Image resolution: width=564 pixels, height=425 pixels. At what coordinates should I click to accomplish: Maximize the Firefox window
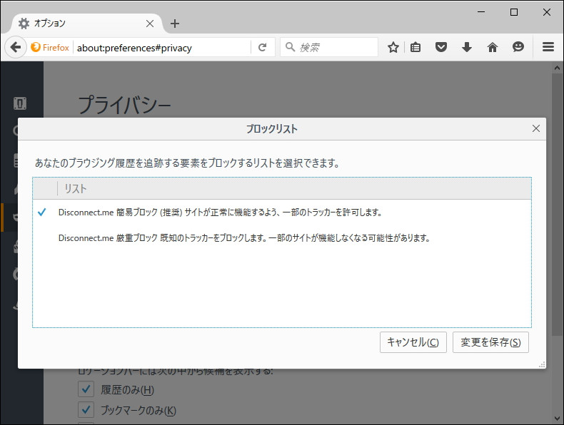pos(514,12)
